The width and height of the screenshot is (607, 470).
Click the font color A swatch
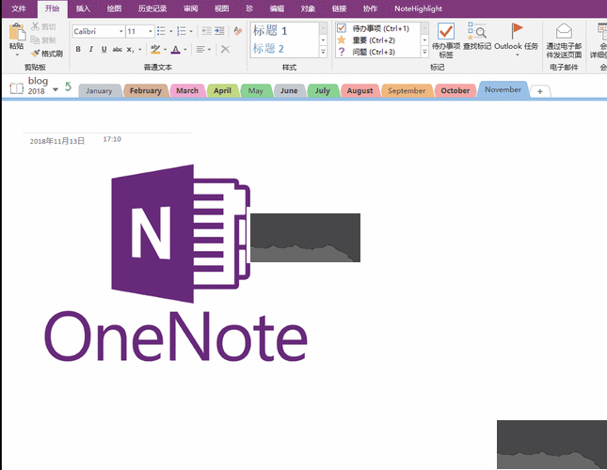pos(176,49)
